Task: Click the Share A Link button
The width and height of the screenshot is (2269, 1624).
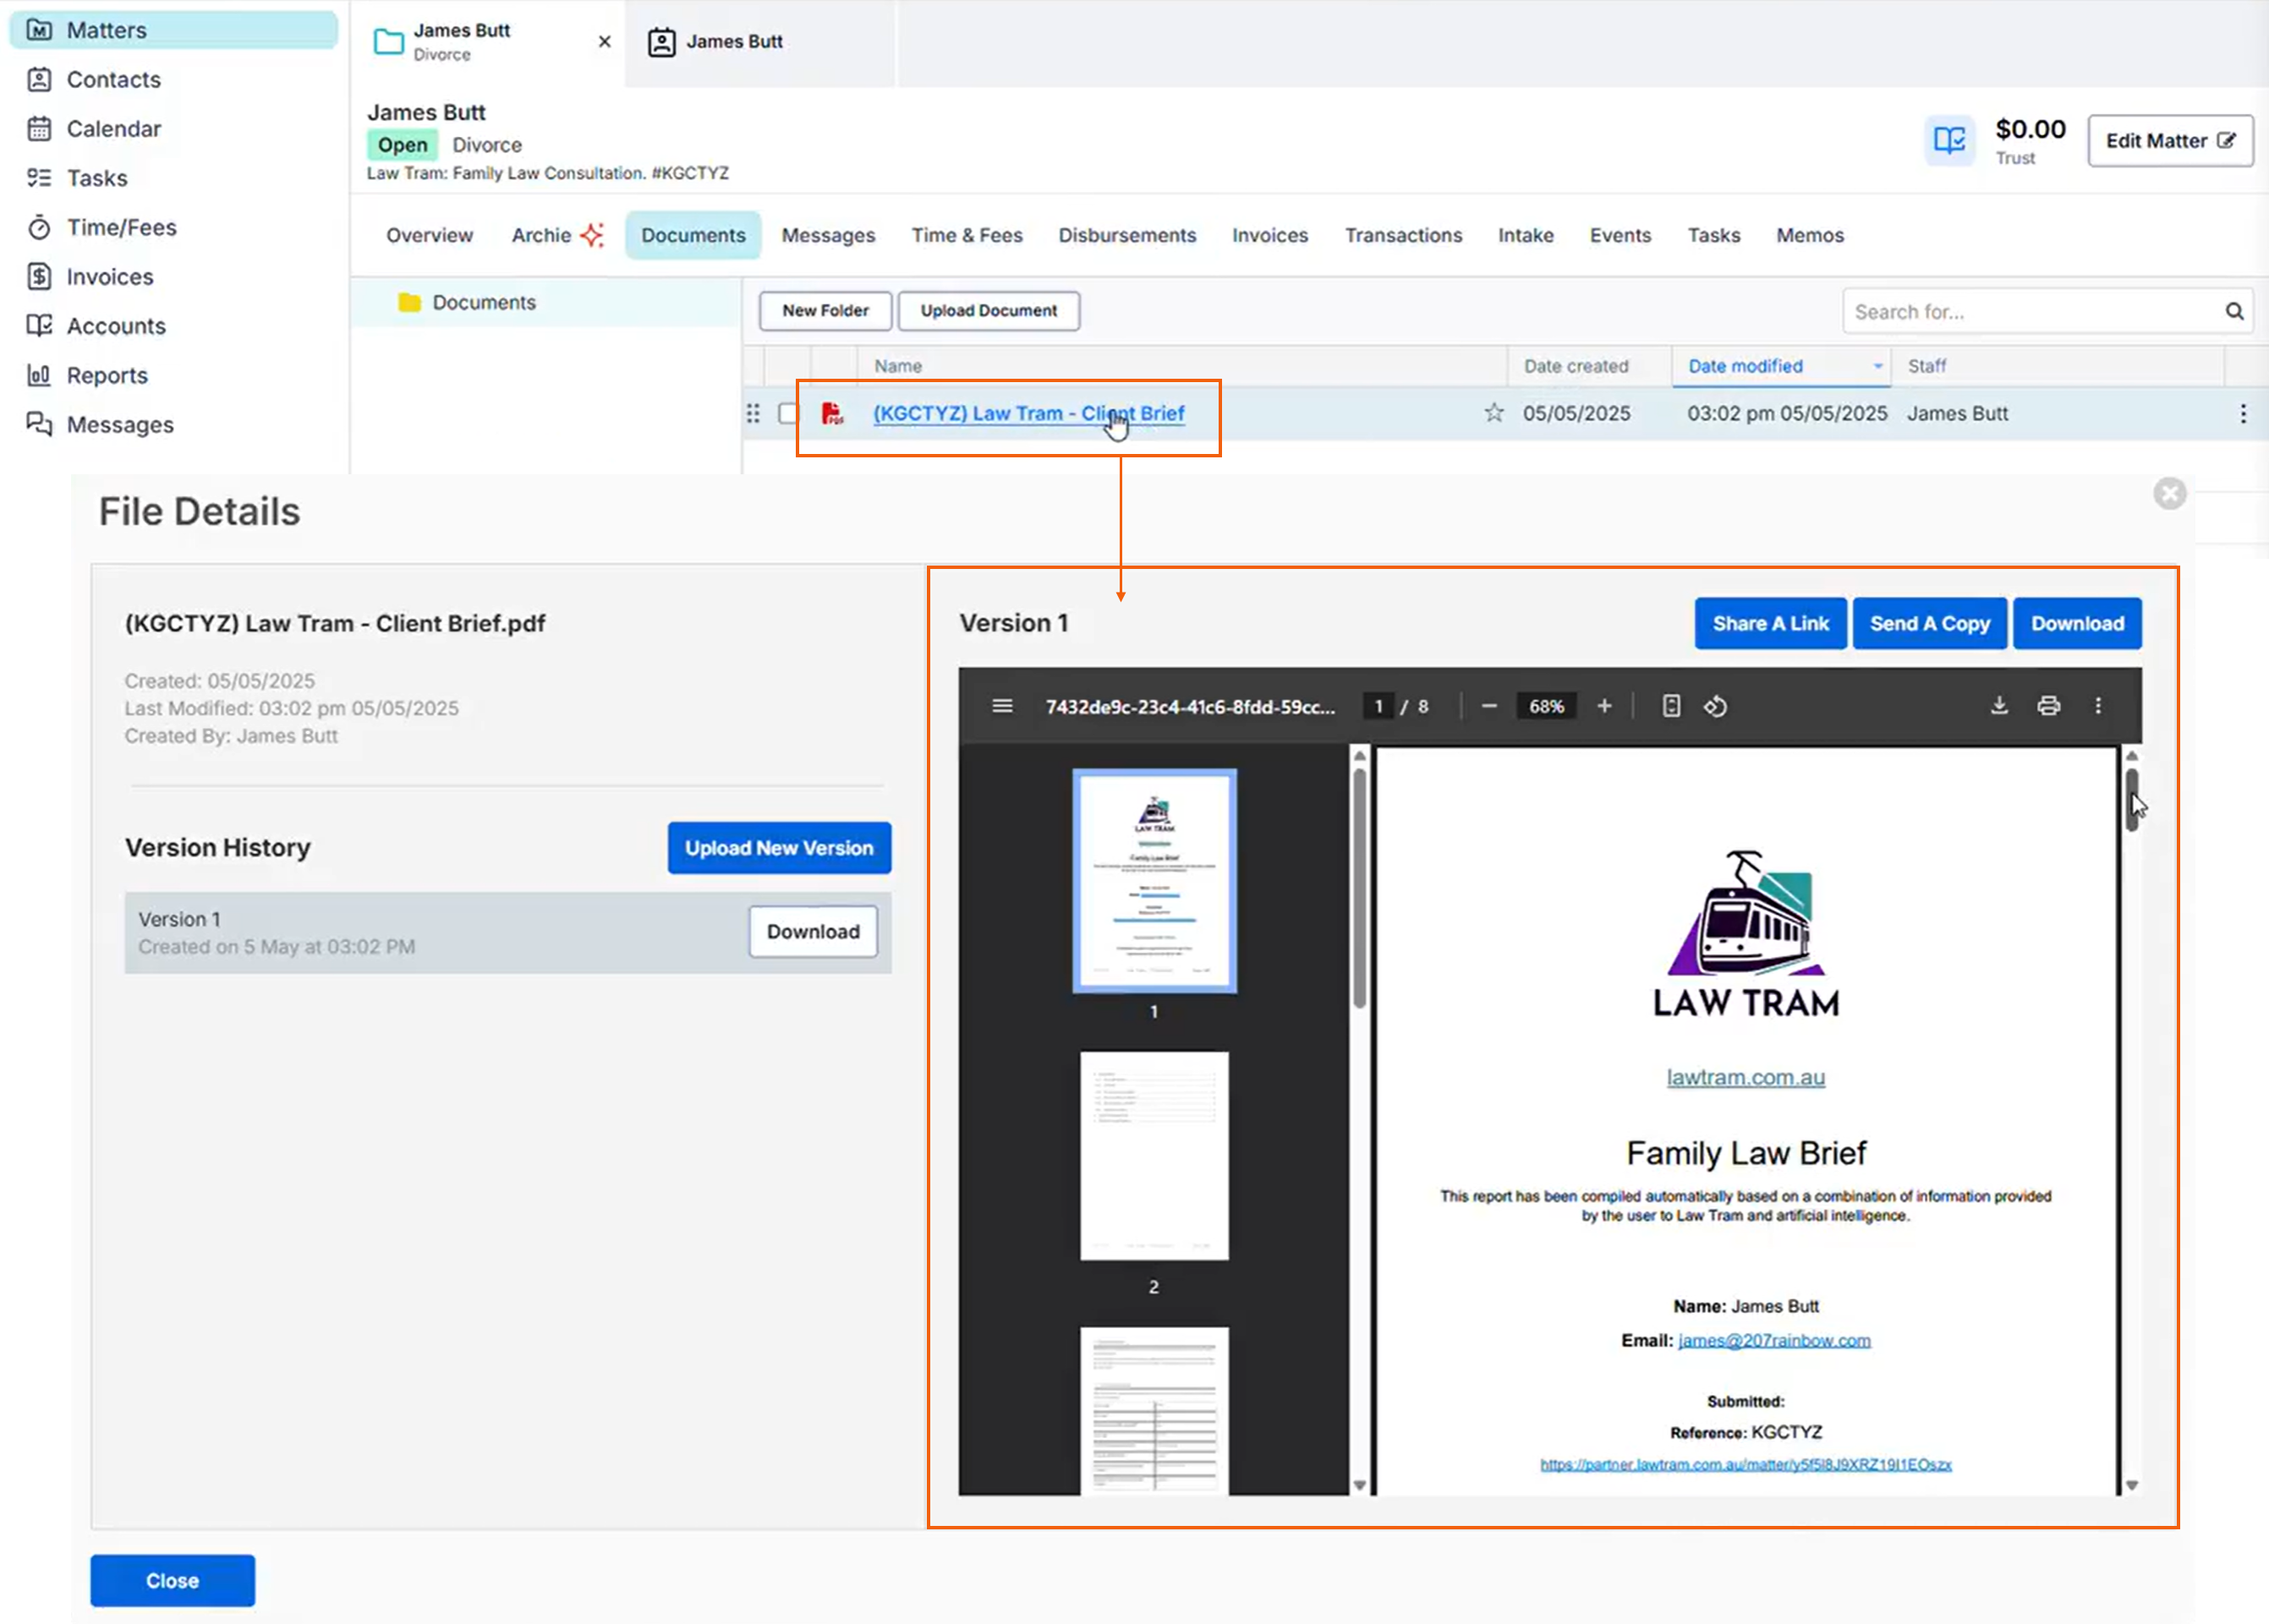Action: [x=1770, y=624]
